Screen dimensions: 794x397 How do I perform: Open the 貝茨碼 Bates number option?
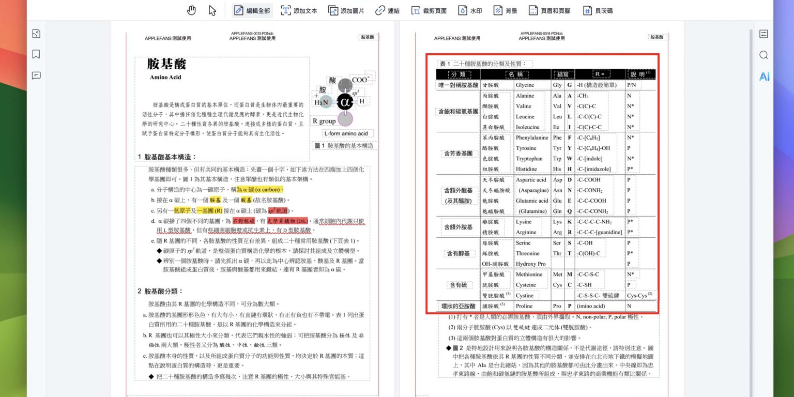pos(598,10)
